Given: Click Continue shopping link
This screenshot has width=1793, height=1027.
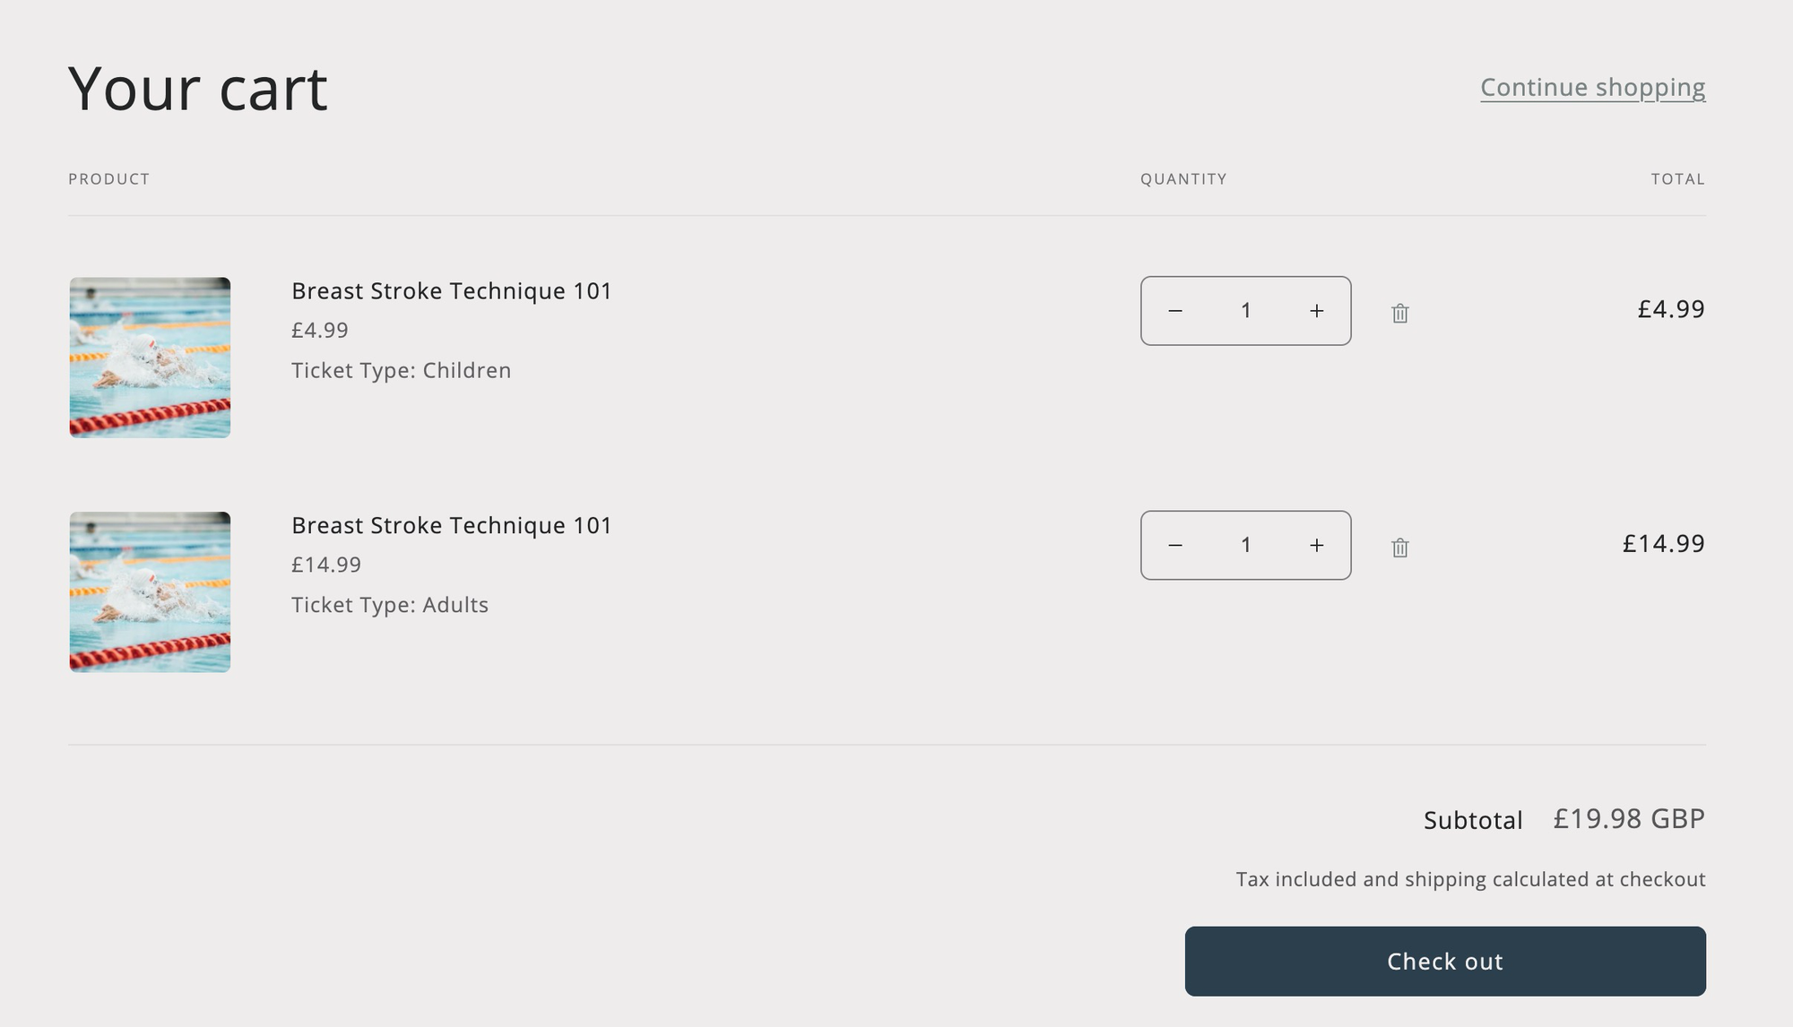Looking at the screenshot, I should pyautogui.click(x=1593, y=86).
